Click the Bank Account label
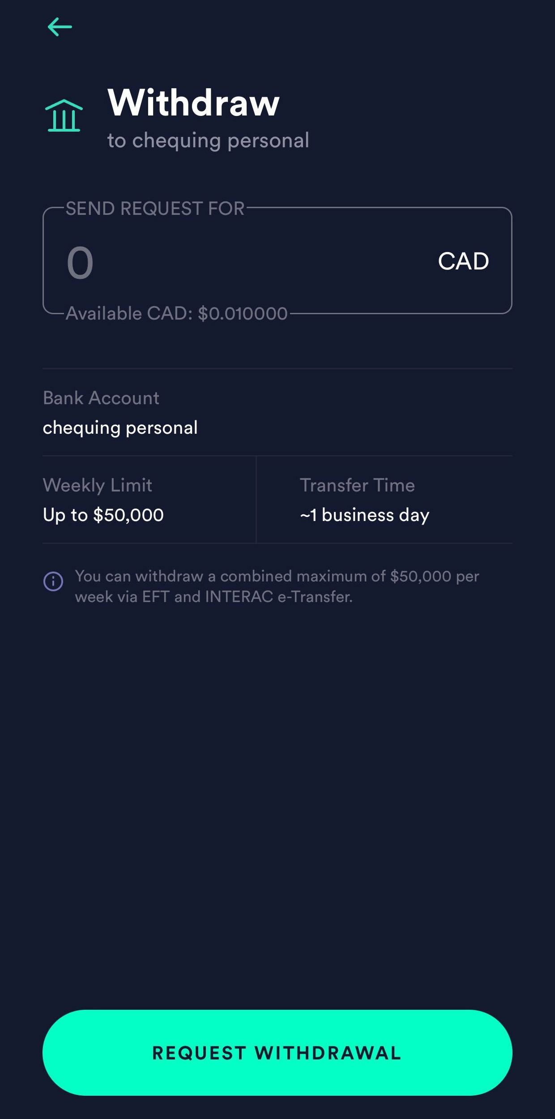This screenshot has height=1119, width=555. (x=101, y=398)
